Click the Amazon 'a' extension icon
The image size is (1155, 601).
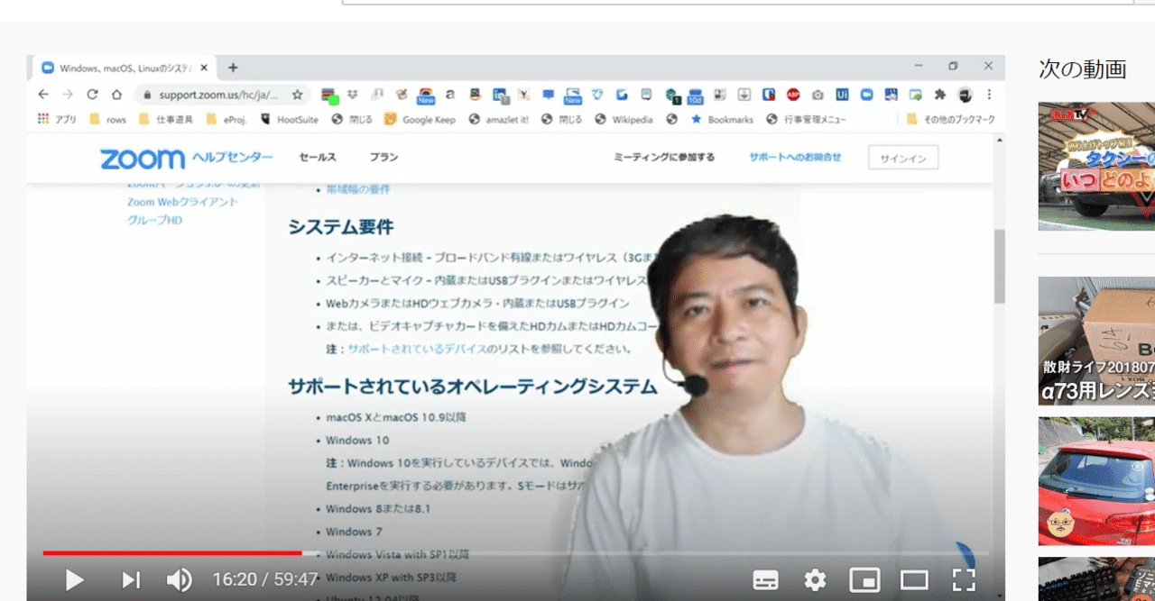tap(449, 95)
